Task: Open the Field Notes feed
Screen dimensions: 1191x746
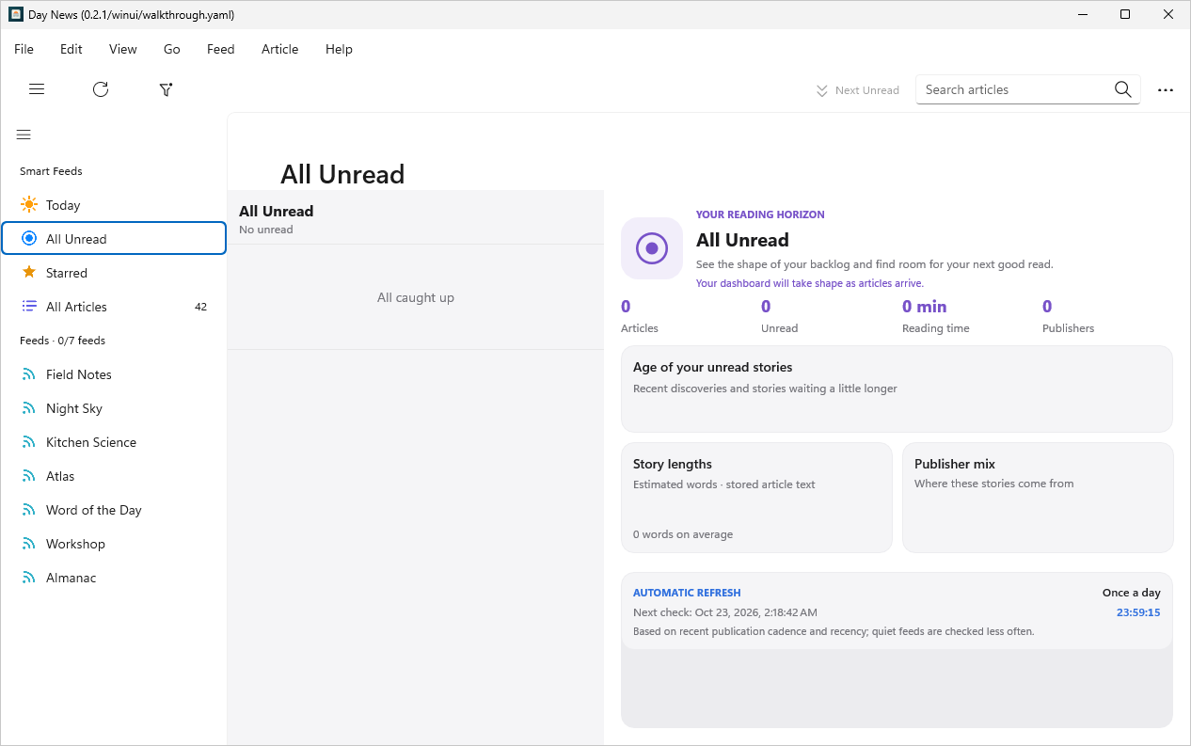Action: (x=114, y=374)
